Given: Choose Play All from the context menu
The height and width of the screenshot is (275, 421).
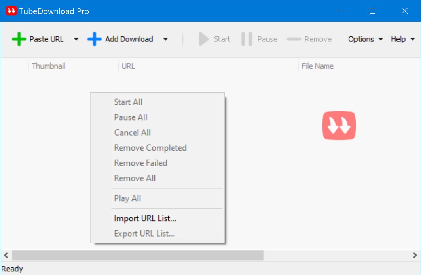Looking at the screenshot, I should pos(127,198).
